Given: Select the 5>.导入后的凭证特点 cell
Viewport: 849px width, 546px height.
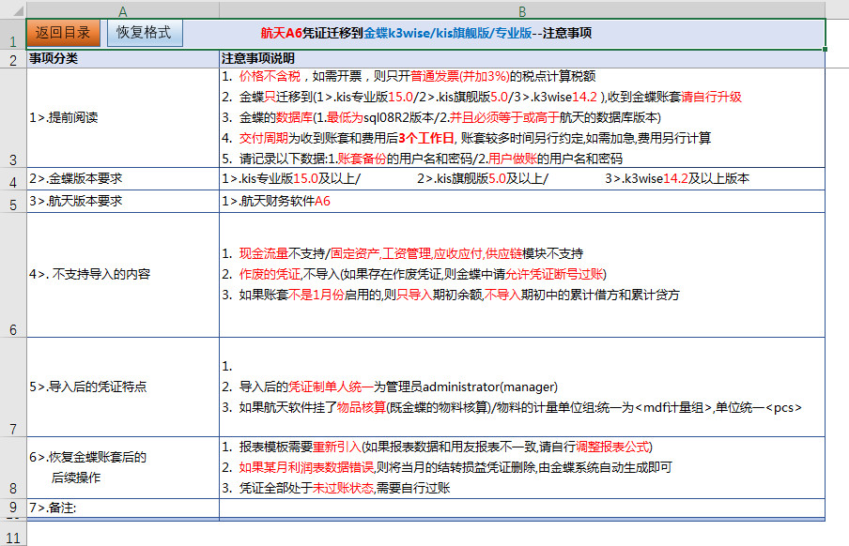Looking at the screenshot, I should pyautogui.click(x=122, y=387).
